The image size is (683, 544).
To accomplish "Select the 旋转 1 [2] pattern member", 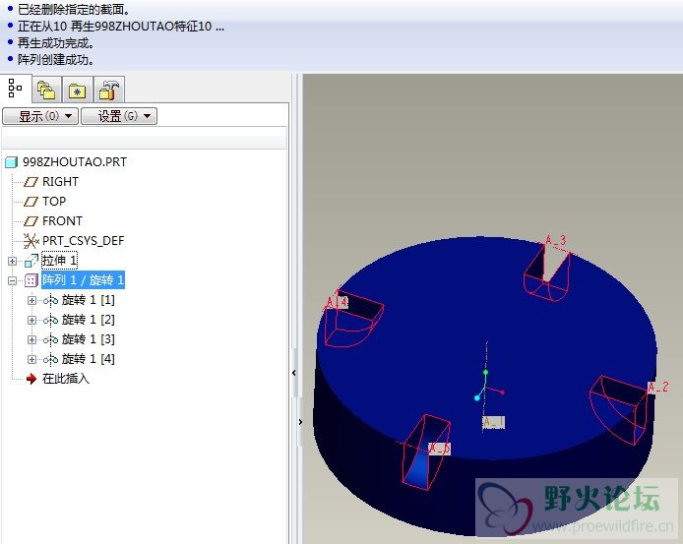I will 89,320.
